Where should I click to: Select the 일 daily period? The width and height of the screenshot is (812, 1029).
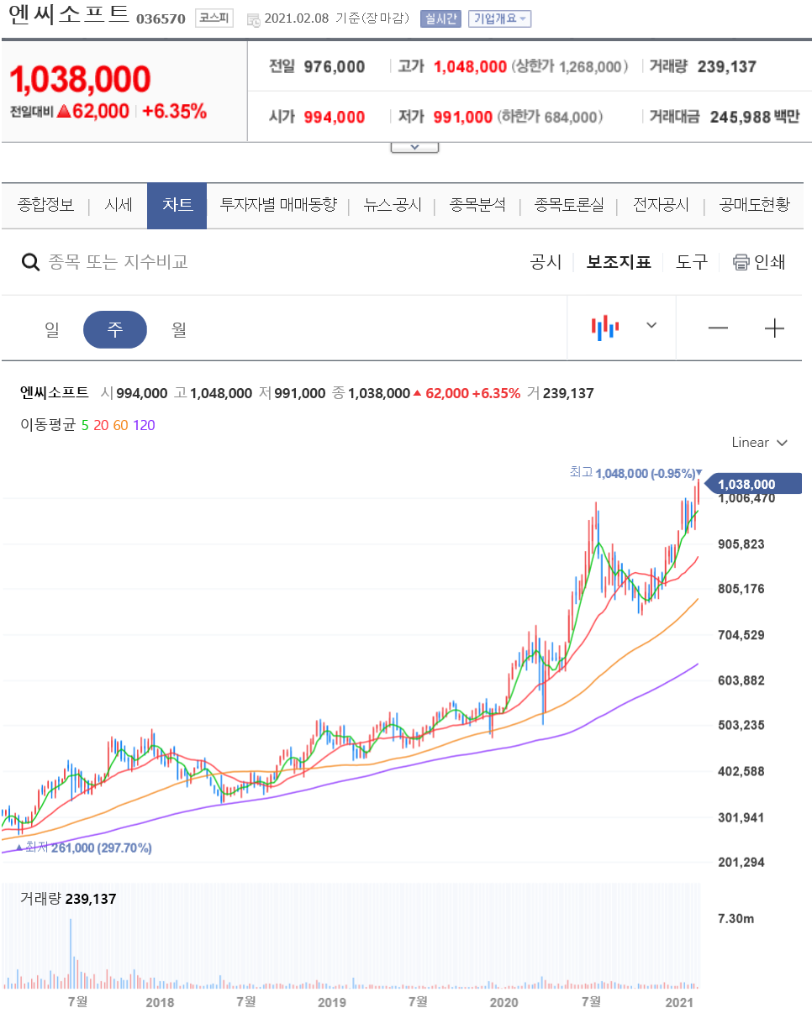(x=52, y=329)
